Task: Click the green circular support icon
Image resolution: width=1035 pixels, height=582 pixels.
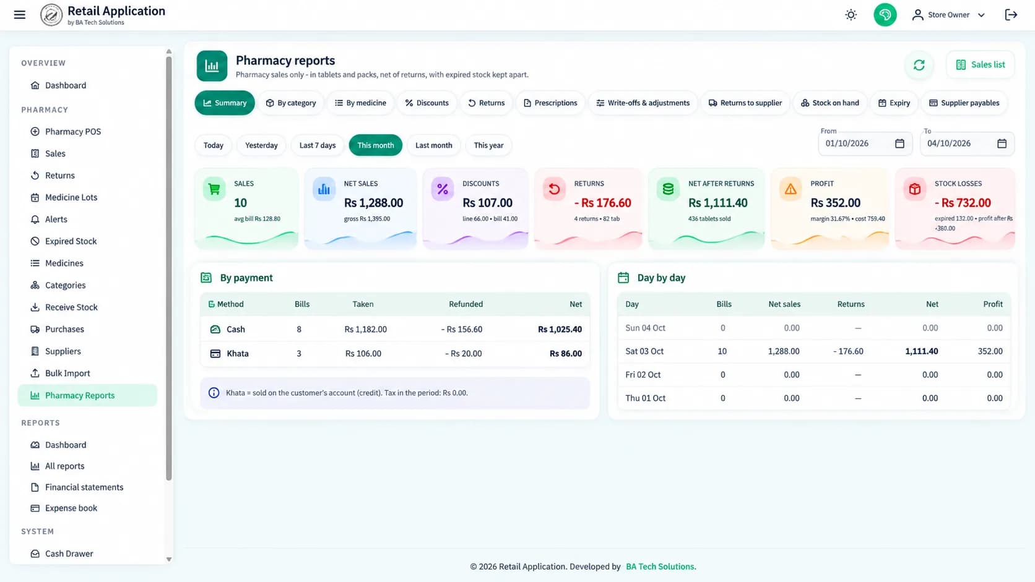Action: point(885,15)
